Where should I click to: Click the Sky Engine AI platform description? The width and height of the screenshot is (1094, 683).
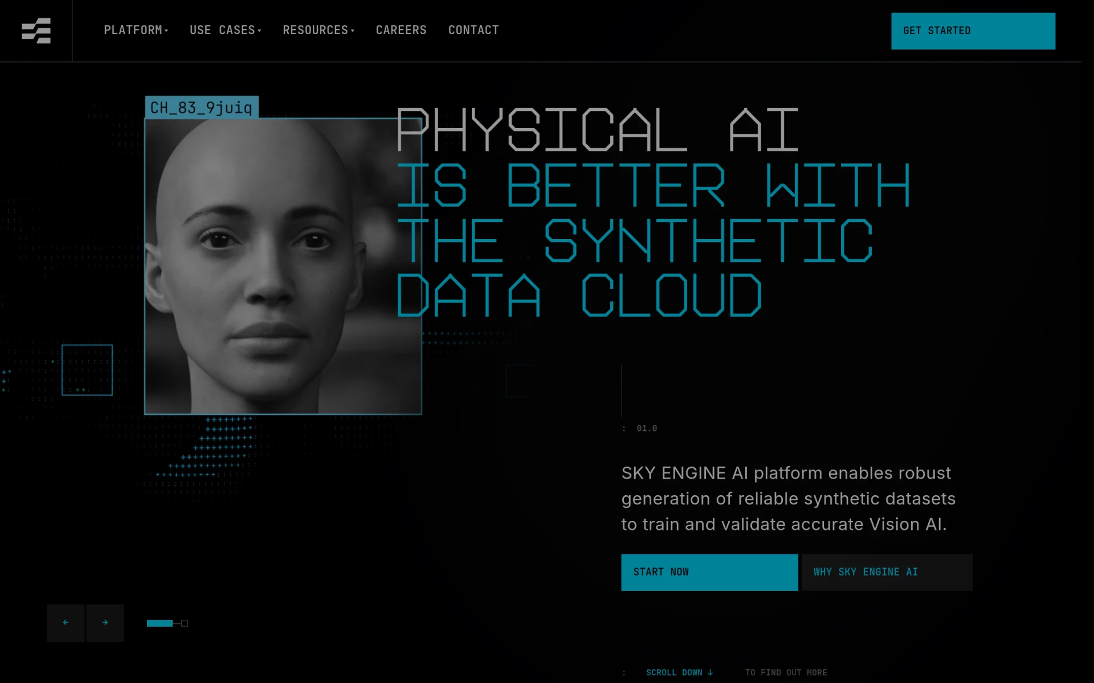(789, 499)
